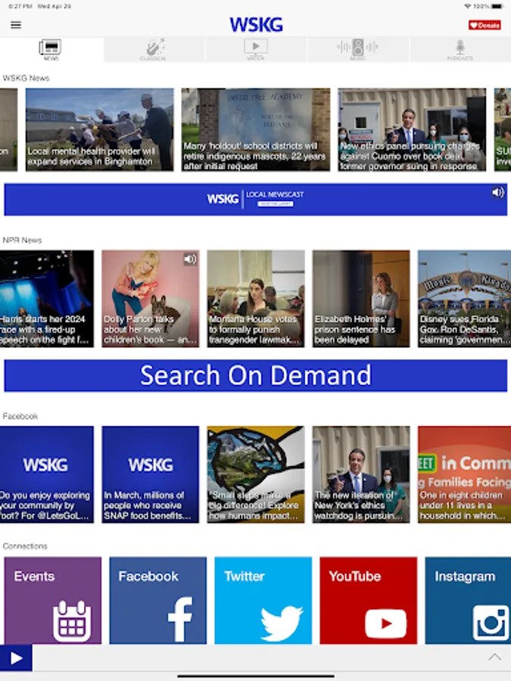Switch to the Classical tab

pyautogui.click(x=154, y=49)
